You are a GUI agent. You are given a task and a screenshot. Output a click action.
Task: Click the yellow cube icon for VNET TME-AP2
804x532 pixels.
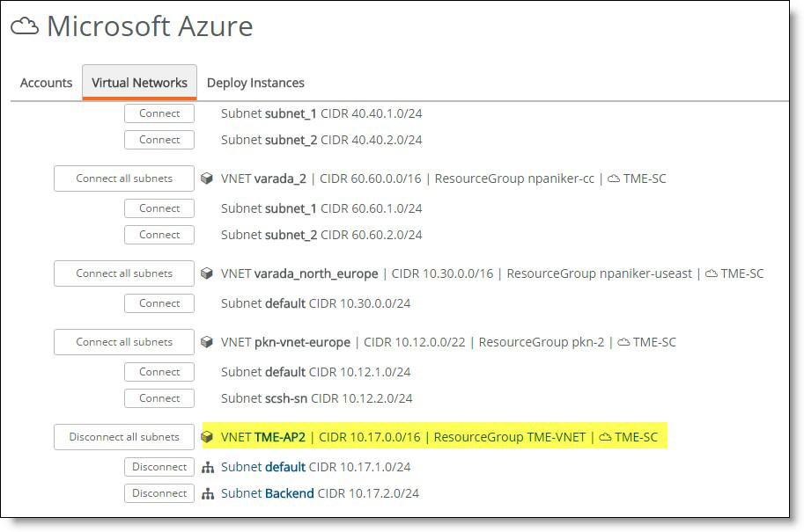click(x=207, y=437)
